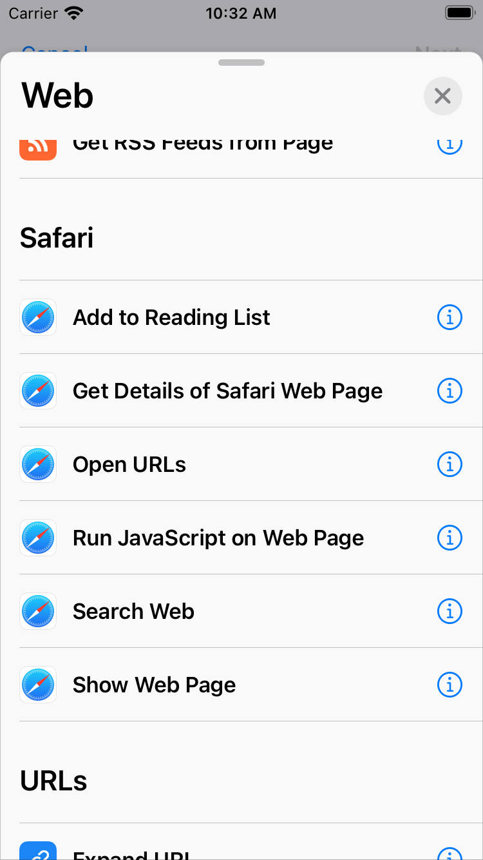The height and width of the screenshot is (860, 483).
Task: Click the Safari icon next to Search Web
Action: (38, 611)
